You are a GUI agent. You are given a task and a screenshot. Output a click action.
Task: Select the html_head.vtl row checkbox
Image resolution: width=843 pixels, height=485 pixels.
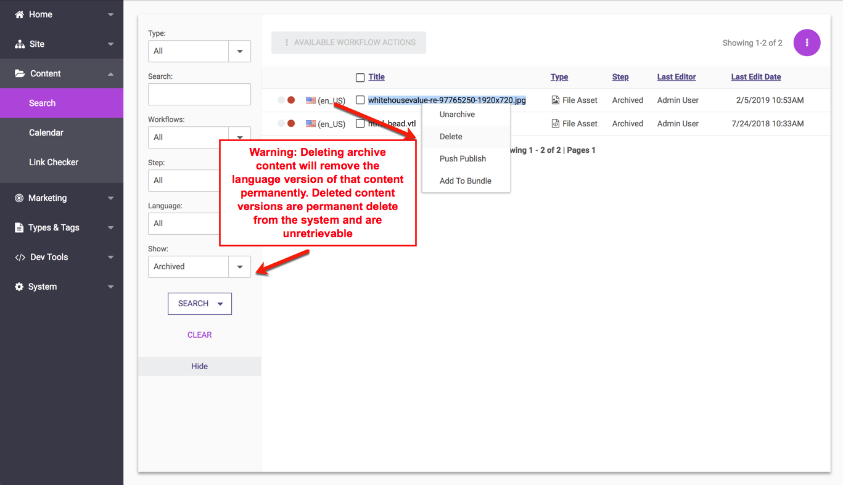click(360, 123)
